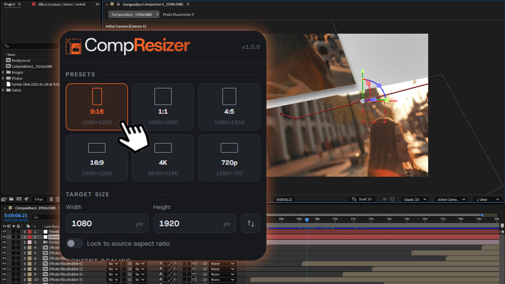Expand layer 1 Travel properties

click(25, 231)
